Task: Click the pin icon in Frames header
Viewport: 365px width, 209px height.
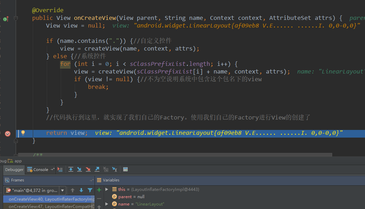Action: [91, 180]
